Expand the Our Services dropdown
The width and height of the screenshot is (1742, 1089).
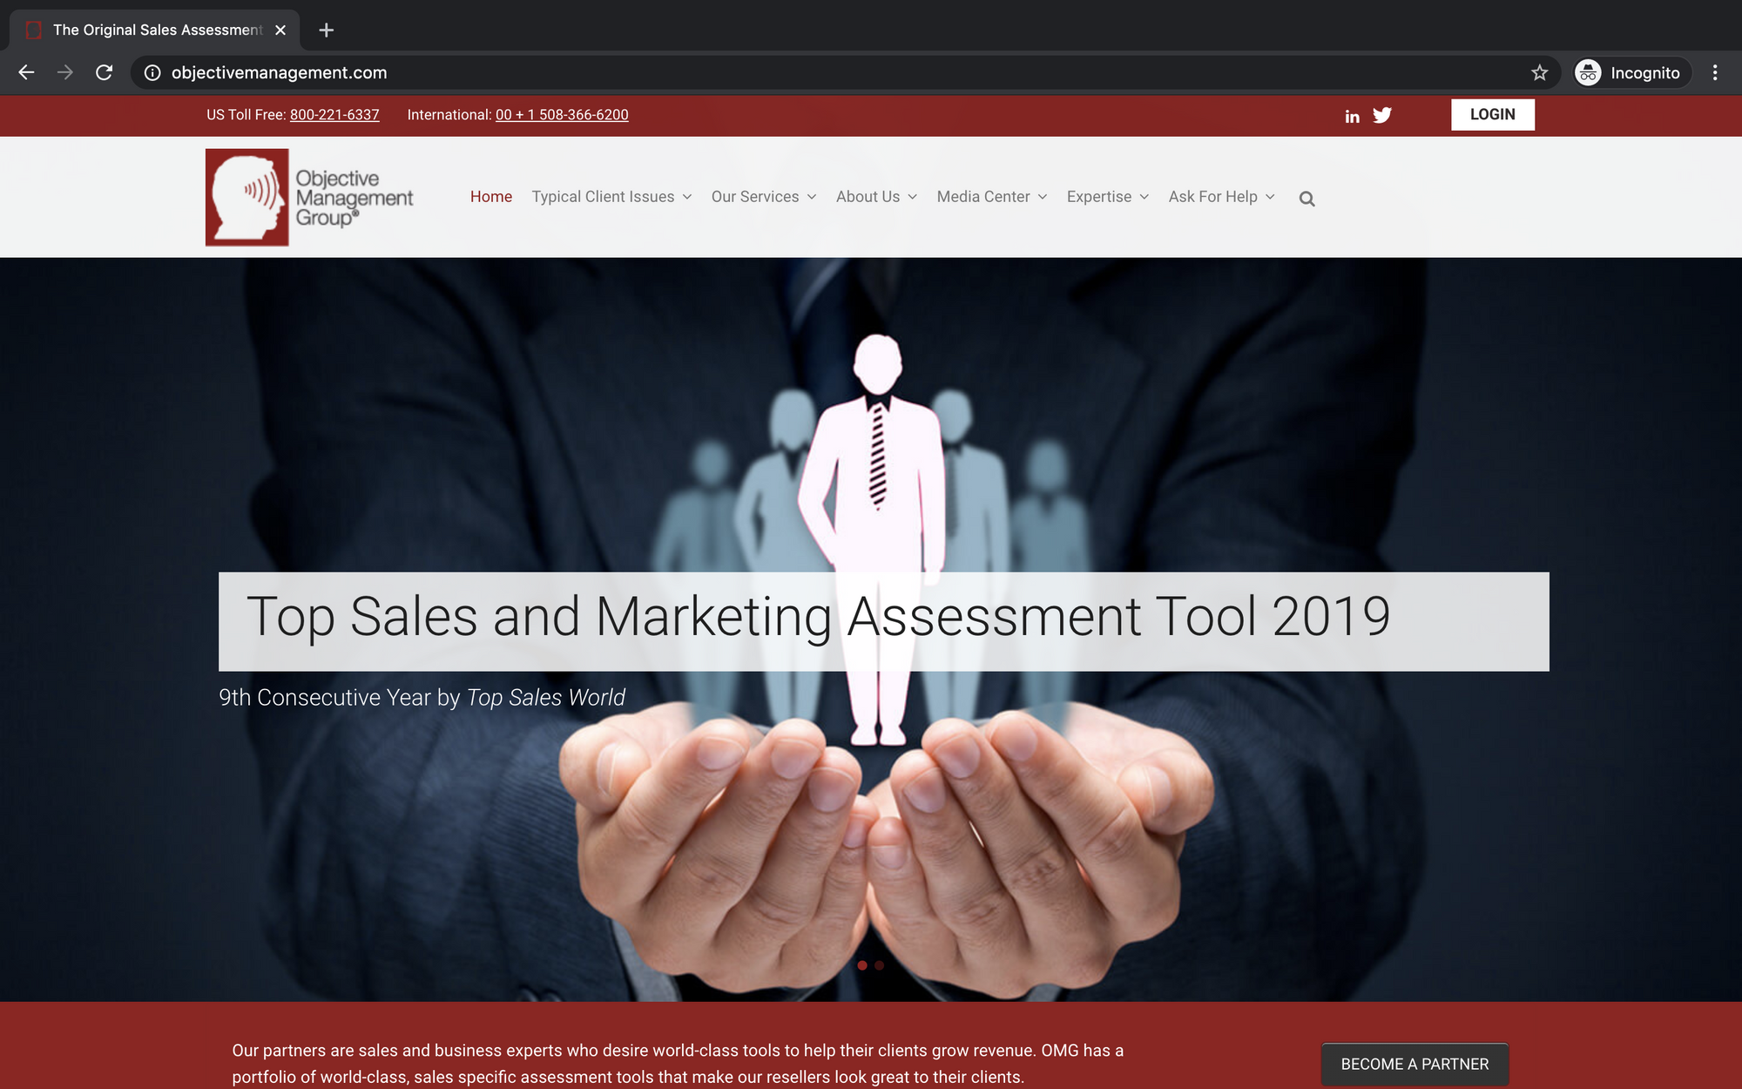(764, 197)
